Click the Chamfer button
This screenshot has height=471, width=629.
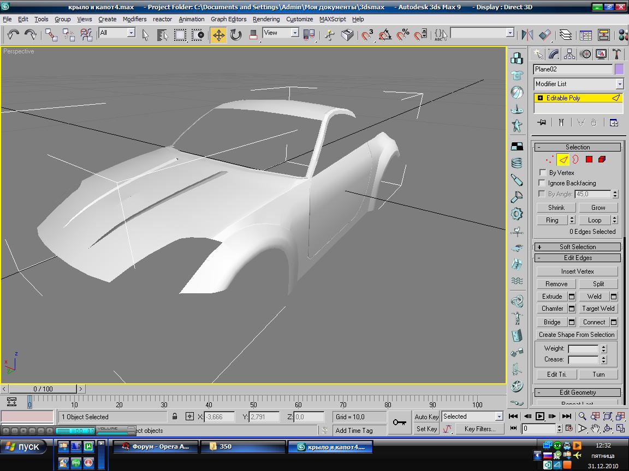pyautogui.click(x=552, y=309)
